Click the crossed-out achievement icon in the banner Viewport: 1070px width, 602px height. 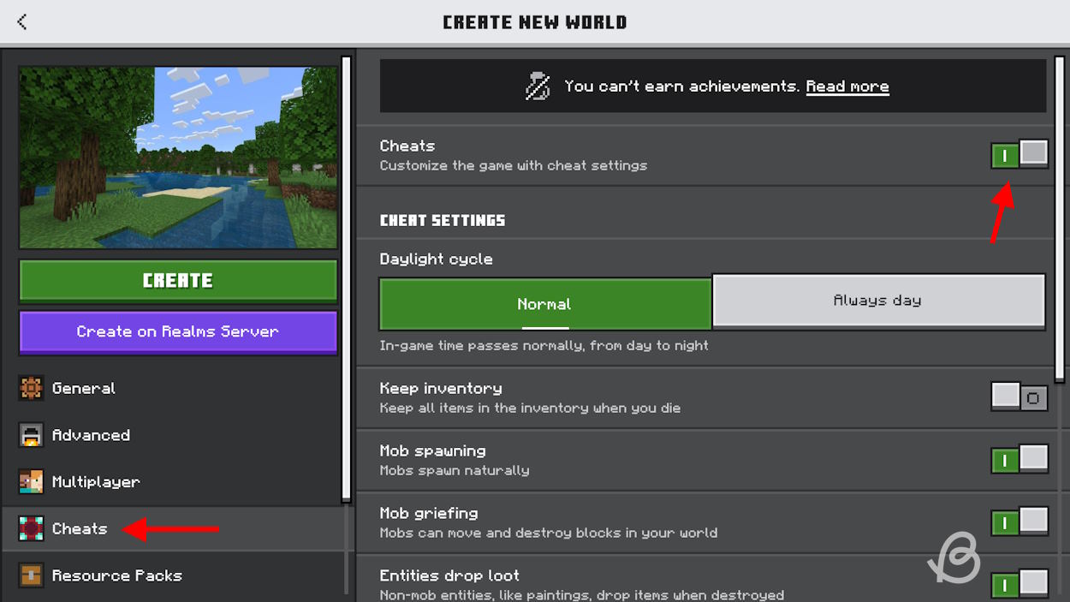[537, 86]
